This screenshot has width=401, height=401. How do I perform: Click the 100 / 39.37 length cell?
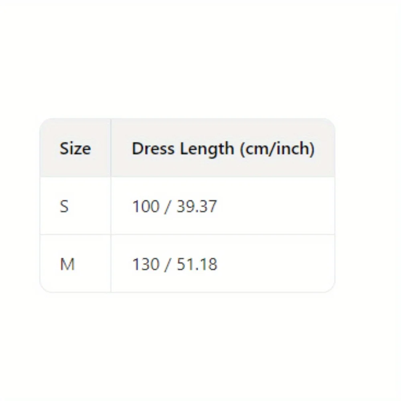click(174, 207)
